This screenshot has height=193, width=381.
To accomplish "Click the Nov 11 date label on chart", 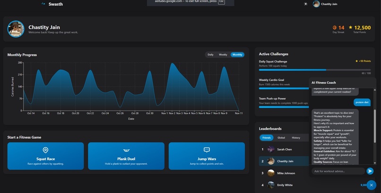I will click(239, 113).
